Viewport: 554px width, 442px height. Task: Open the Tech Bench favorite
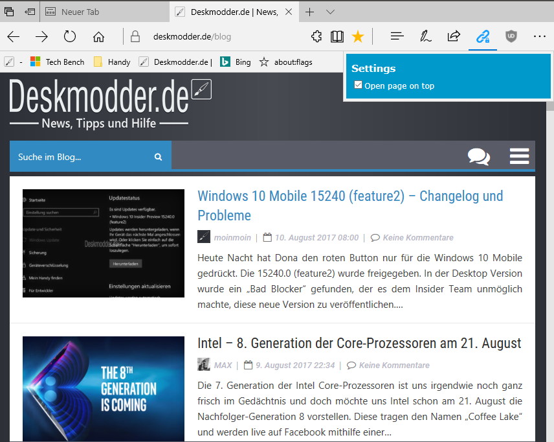click(57, 62)
